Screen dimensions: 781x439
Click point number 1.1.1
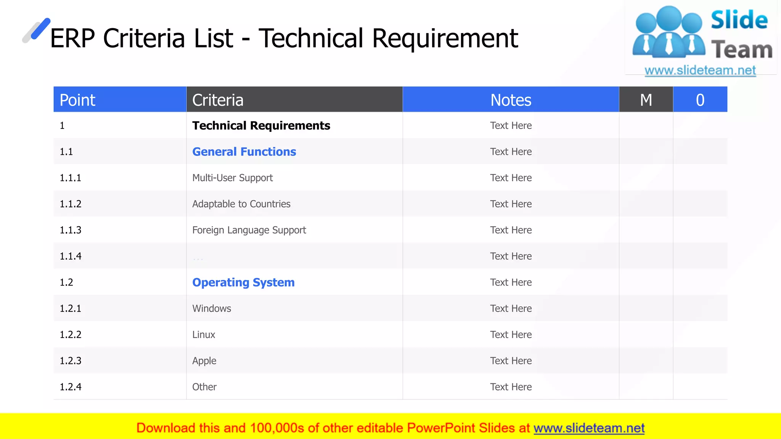71,178
